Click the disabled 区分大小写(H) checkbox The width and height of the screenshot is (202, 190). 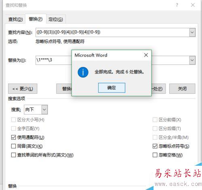pos(13,120)
